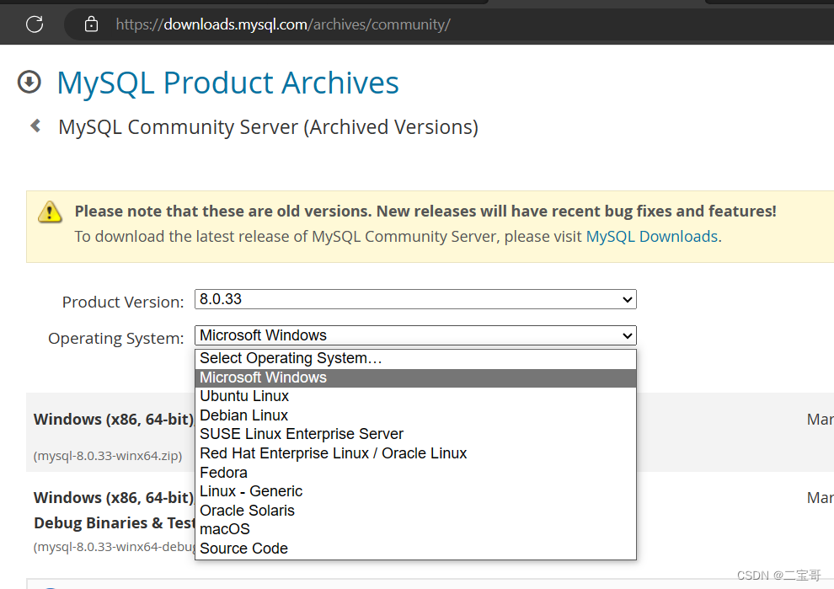The width and height of the screenshot is (834, 589).
Task: Click the page reload icon
Action: coord(34,24)
